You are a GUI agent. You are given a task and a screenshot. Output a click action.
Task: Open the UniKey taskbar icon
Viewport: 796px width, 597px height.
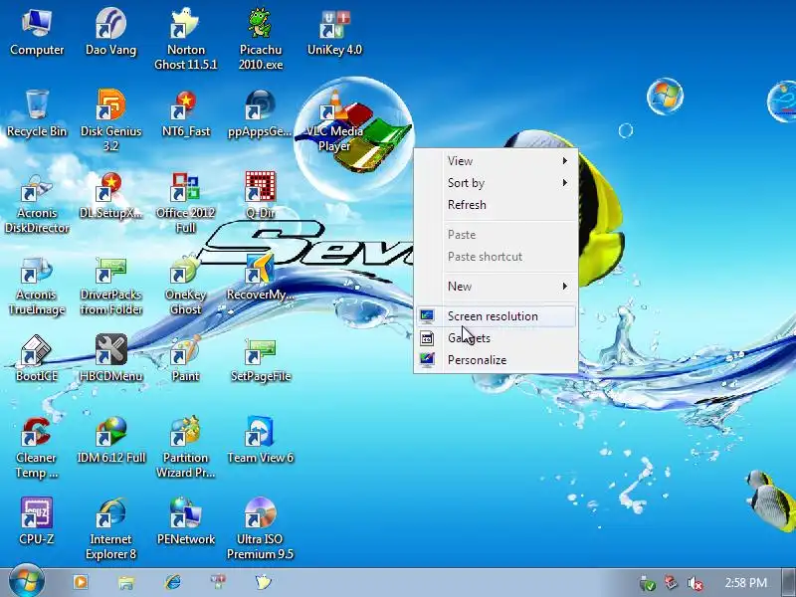tap(218, 582)
